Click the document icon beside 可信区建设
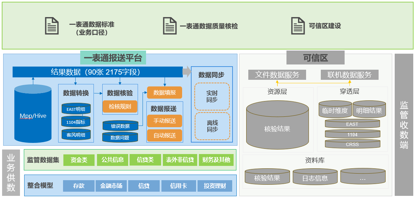This screenshot has height=199, width=415. point(298,26)
